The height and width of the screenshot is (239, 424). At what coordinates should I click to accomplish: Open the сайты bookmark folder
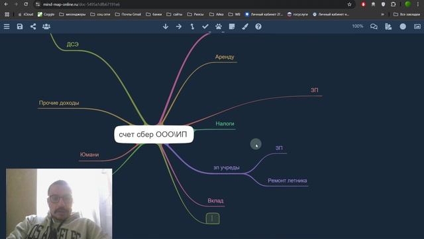click(174, 15)
